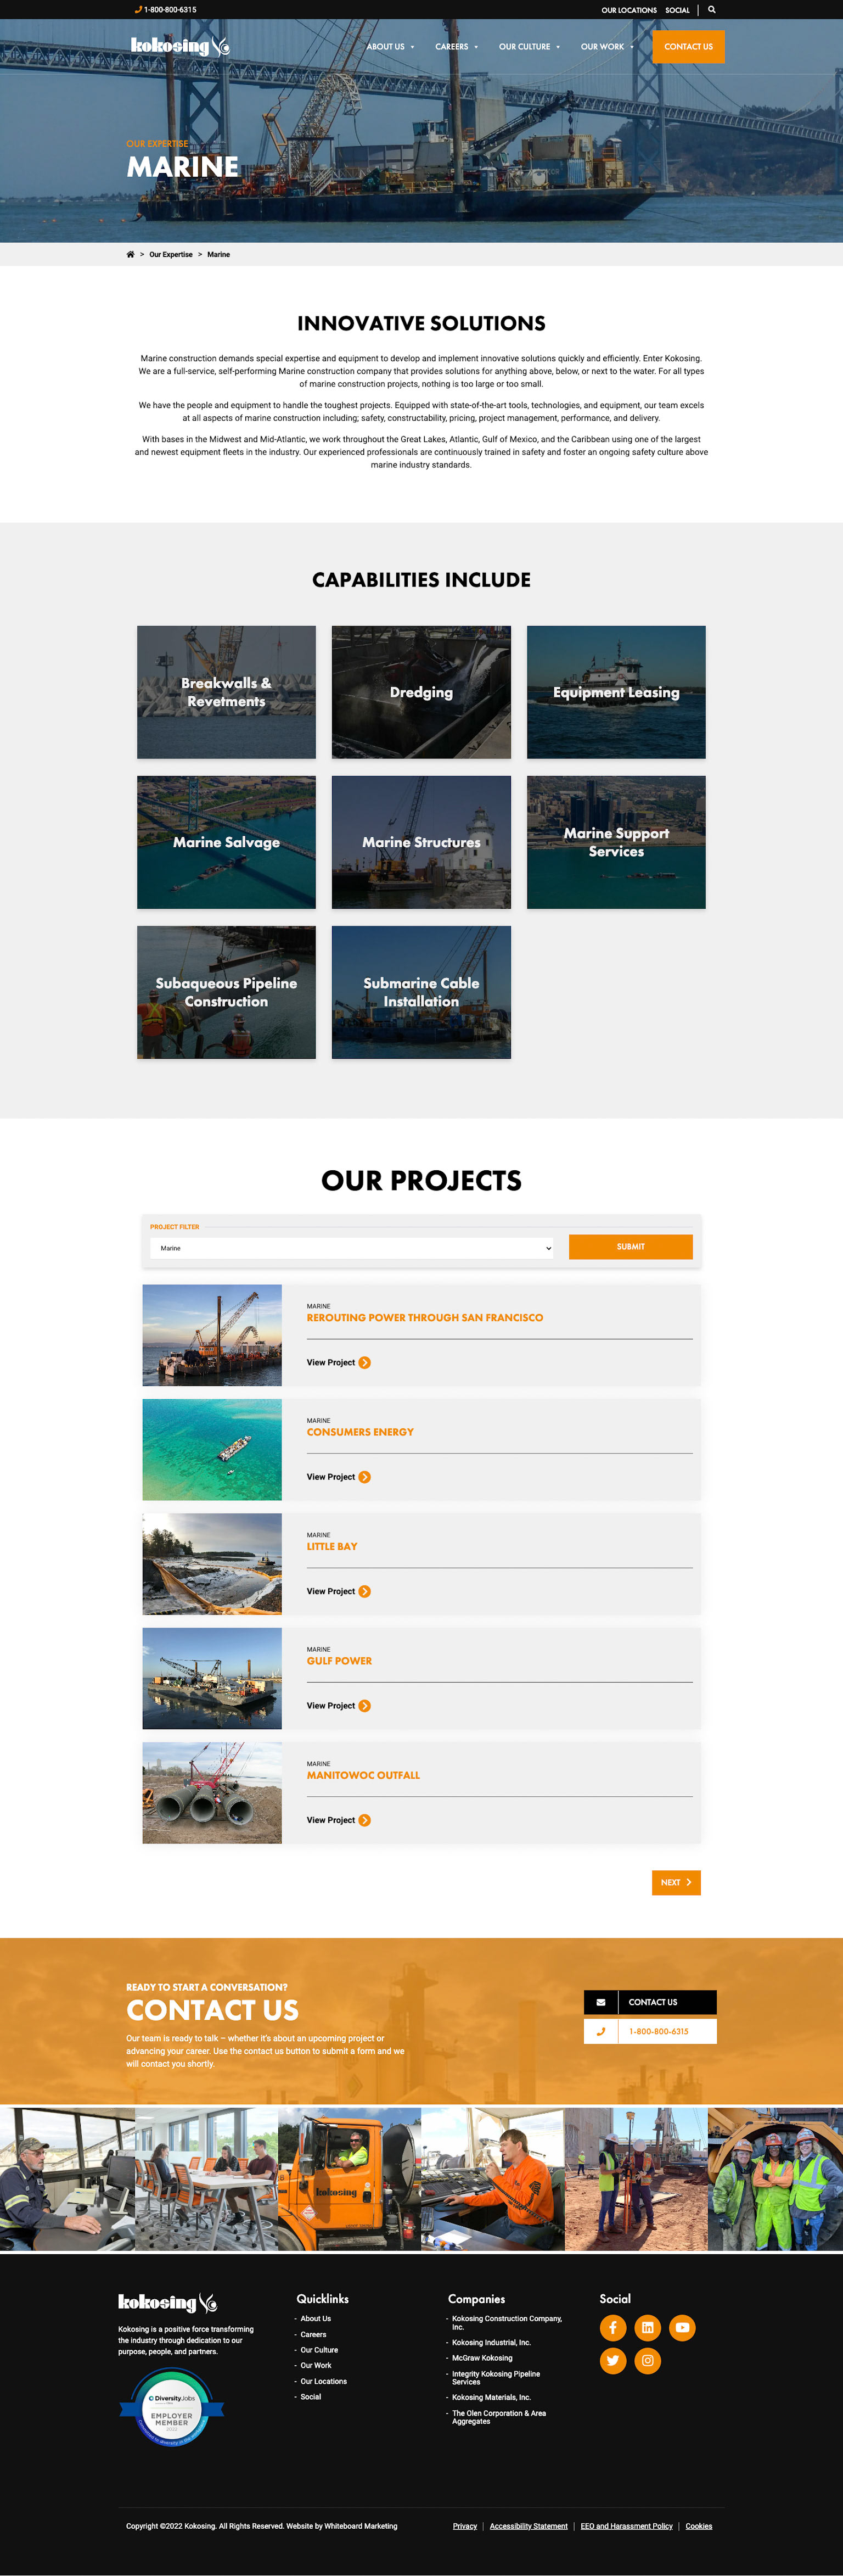
Task: Click the Kokosing logo in the header
Action: tap(180, 46)
